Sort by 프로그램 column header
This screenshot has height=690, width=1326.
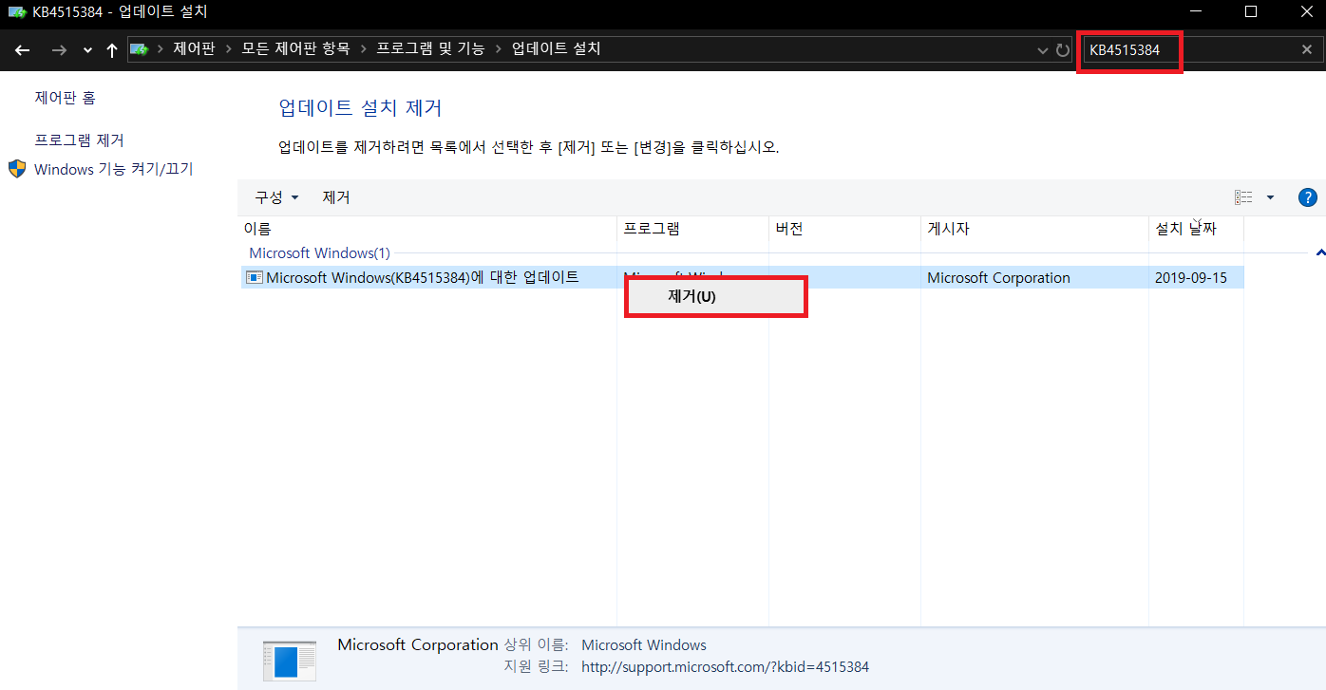[x=692, y=229]
